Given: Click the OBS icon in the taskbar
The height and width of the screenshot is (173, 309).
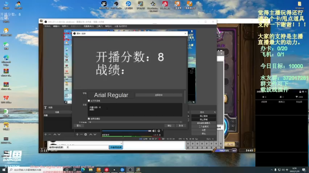Looking at the screenshot, I should [x=130, y=170].
